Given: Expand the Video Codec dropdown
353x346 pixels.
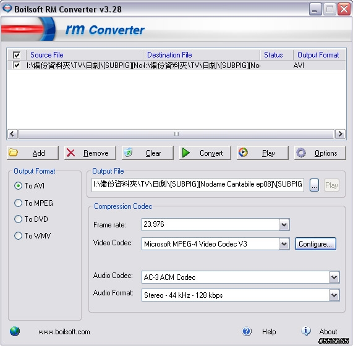Looking at the screenshot, I should [284, 244].
